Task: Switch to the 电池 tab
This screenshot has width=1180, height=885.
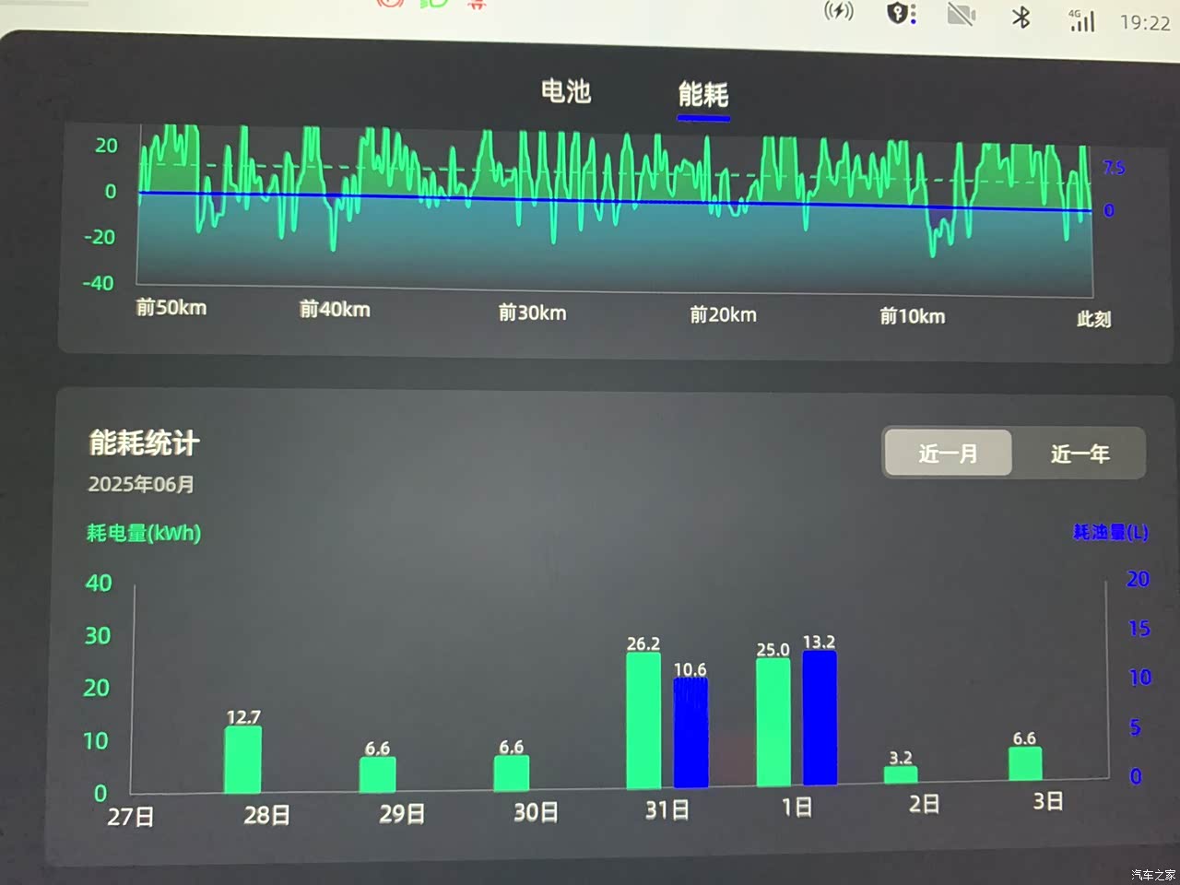Action: tap(565, 91)
